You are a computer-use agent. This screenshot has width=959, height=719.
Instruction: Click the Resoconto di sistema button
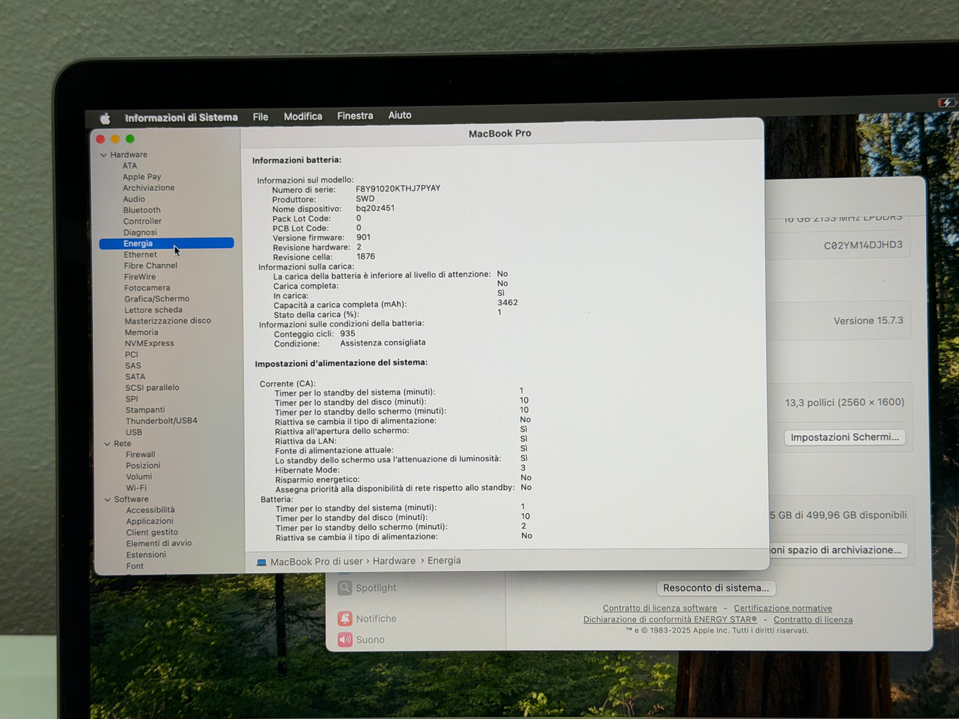[716, 588]
